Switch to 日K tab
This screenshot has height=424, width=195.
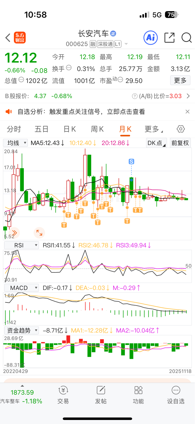point(69,129)
